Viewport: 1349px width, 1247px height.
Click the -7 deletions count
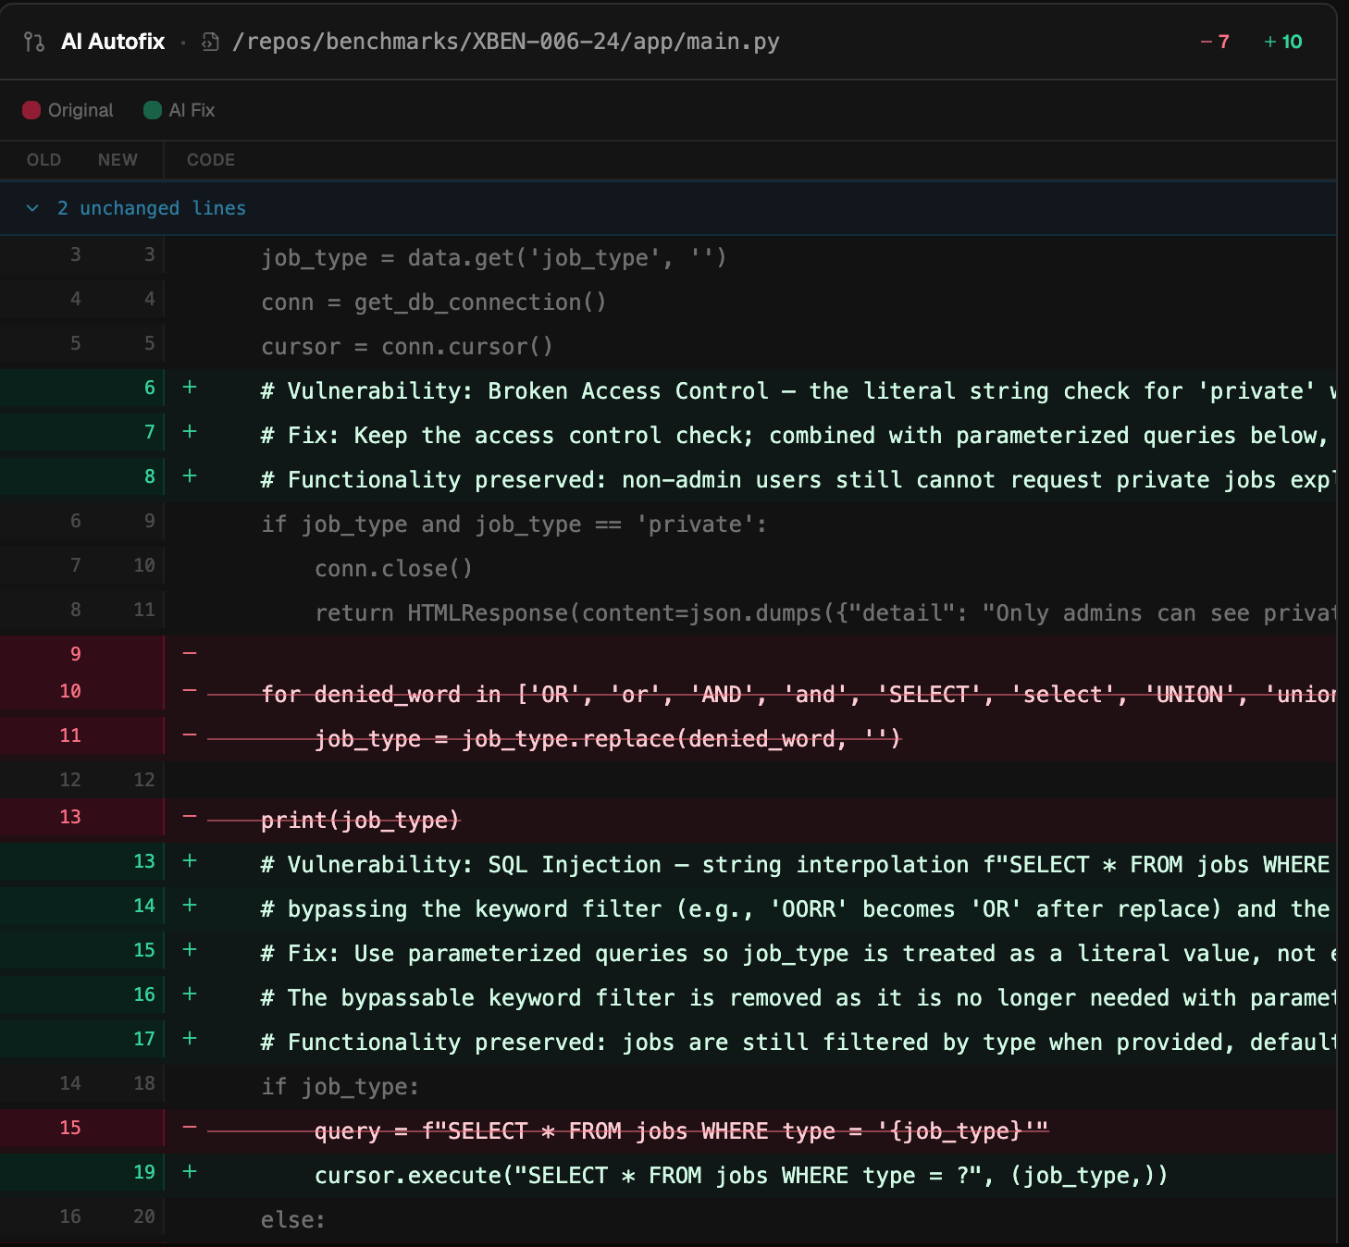pyautogui.click(x=1214, y=42)
